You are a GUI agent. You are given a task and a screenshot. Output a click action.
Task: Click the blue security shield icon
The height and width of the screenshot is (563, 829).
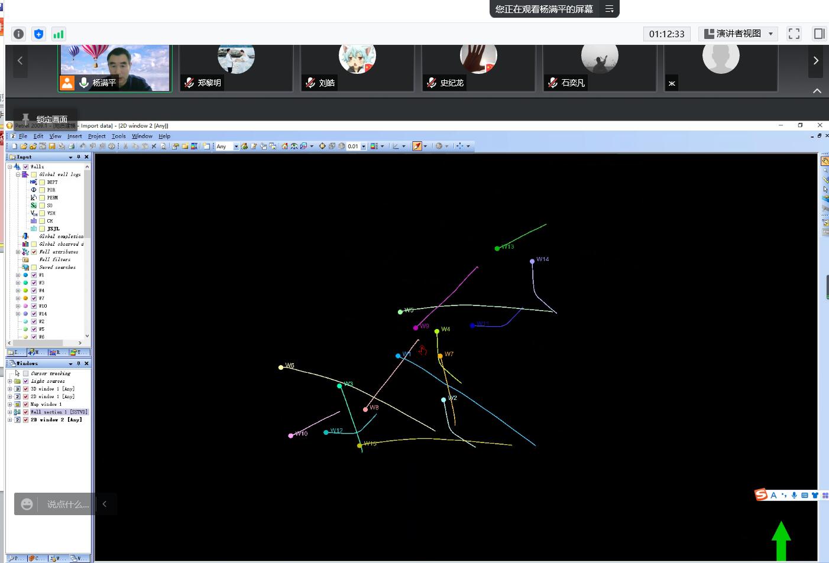tap(38, 34)
